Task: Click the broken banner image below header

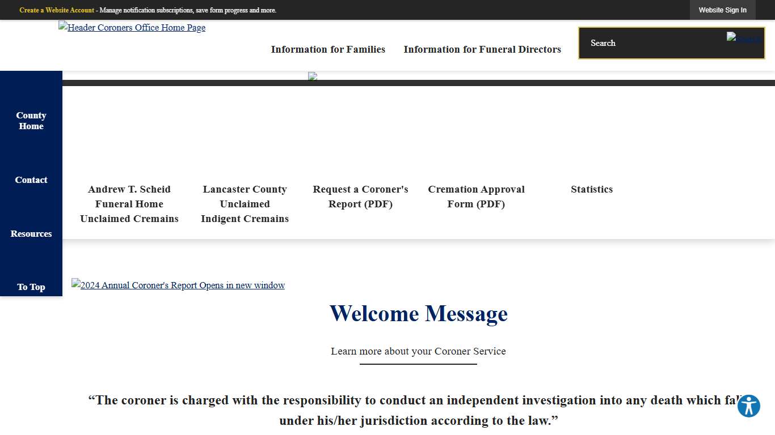Action: point(313,76)
